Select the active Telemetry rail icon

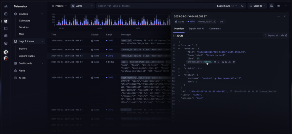tap(6, 21)
